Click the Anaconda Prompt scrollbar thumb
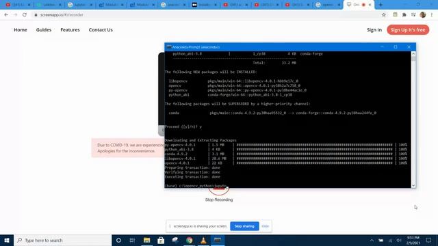 (413, 59)
